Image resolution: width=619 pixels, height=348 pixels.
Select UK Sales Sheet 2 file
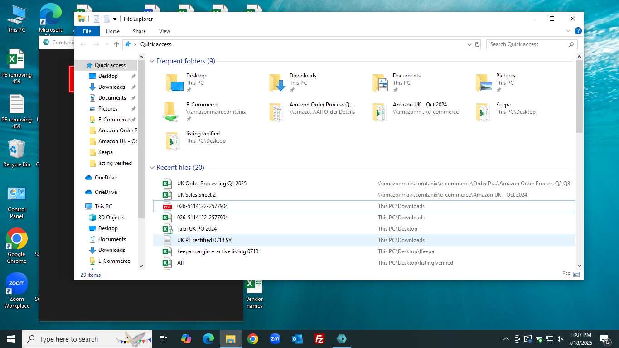tap(364, 195)
